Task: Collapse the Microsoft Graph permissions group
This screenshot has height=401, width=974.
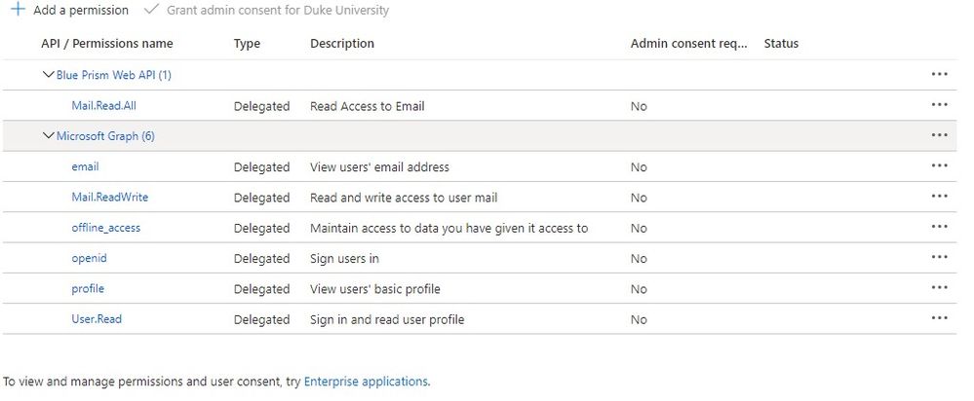Action: click(49, 136)
